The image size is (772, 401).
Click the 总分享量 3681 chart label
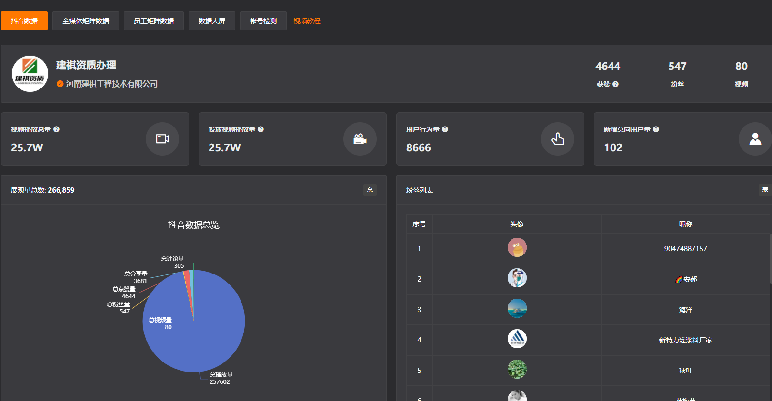(x=136, y=277)
